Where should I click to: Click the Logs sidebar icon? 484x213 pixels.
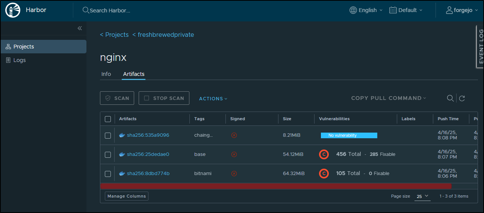(8, 60)
